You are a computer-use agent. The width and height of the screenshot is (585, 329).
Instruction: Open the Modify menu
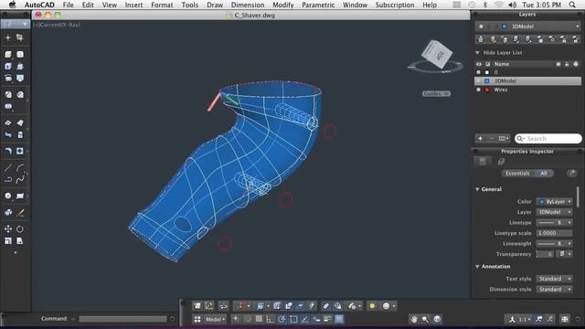[x=282, y=5]
